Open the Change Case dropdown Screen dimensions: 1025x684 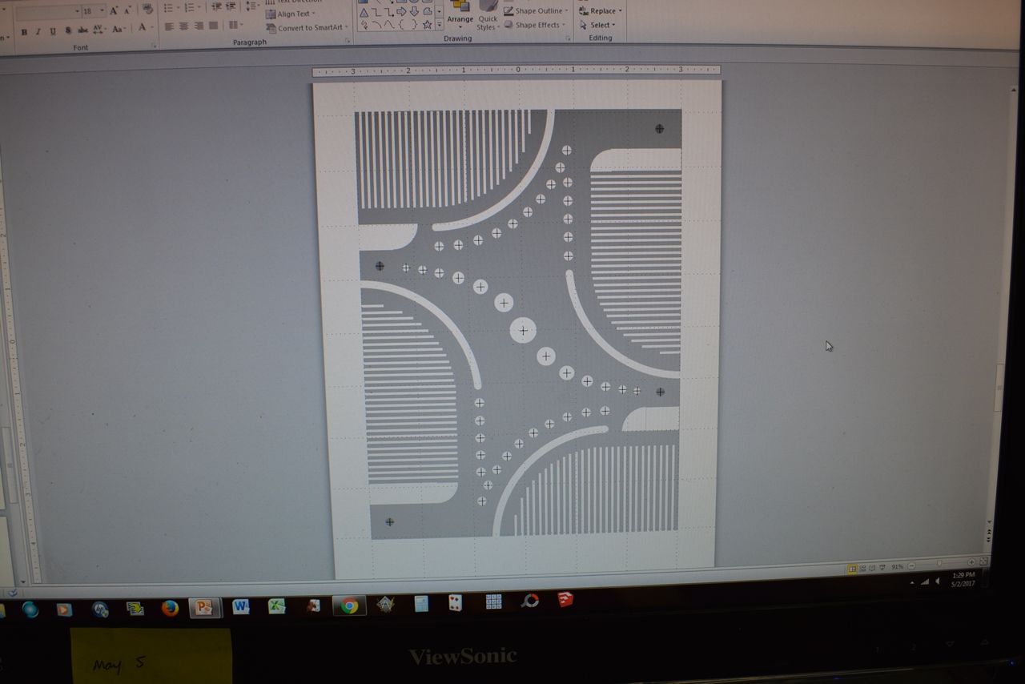119,29
